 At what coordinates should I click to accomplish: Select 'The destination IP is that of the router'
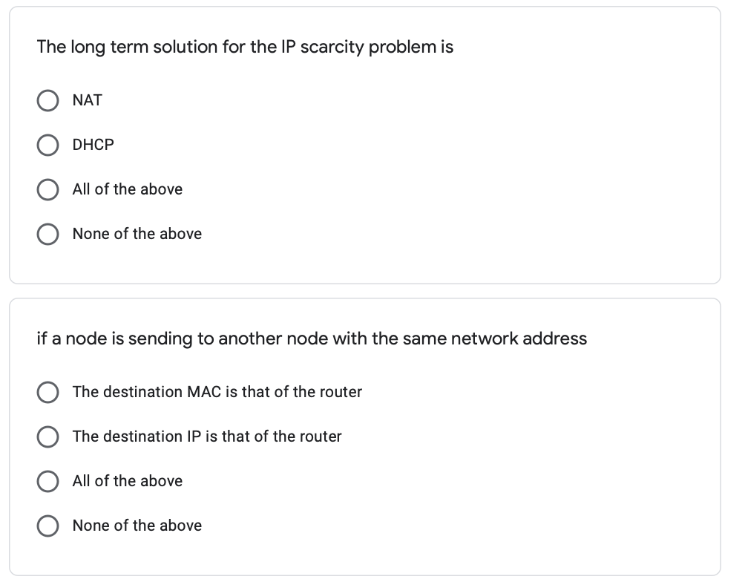tap(47, 436)
